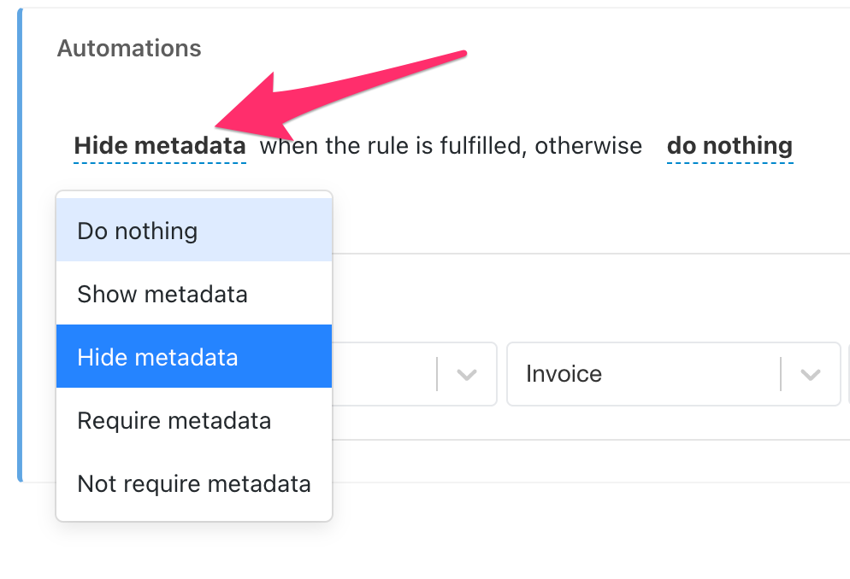The width and height of the screenshot is (850, 579).
Task: Choose the Show metadata option
Action: point(194,293)
